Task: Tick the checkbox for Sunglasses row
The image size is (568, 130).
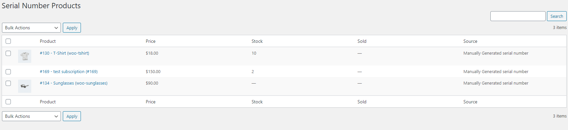Action: click(x=8, y=83)
